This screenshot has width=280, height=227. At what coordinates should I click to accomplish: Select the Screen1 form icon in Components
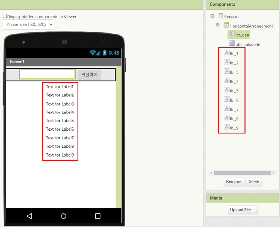[x=221, y=16]
